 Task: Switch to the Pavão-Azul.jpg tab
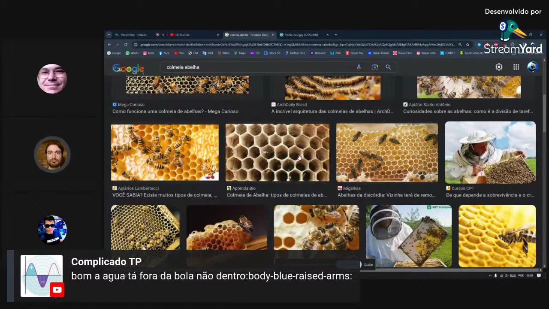tap(304, 35)
